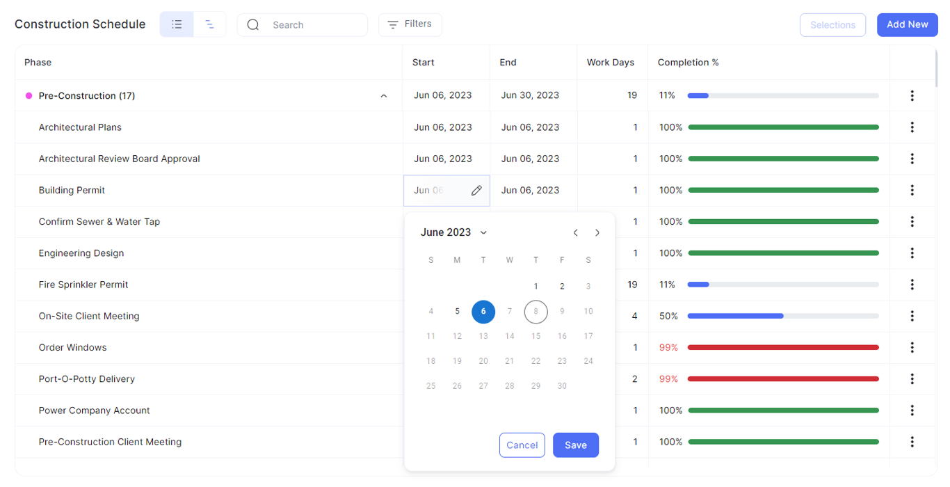Select June 2 in calendar

point(562,286)
